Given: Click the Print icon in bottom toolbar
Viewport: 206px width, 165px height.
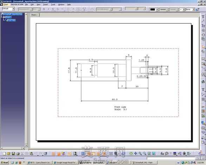Looking at the screenshot, I should click(x=18, y=153).
